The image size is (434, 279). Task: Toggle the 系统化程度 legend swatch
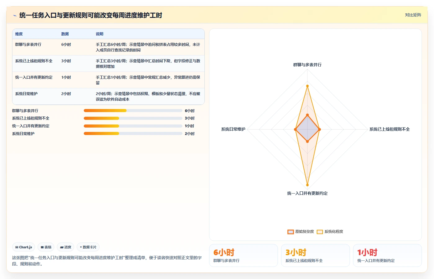[x=320, y=232]
